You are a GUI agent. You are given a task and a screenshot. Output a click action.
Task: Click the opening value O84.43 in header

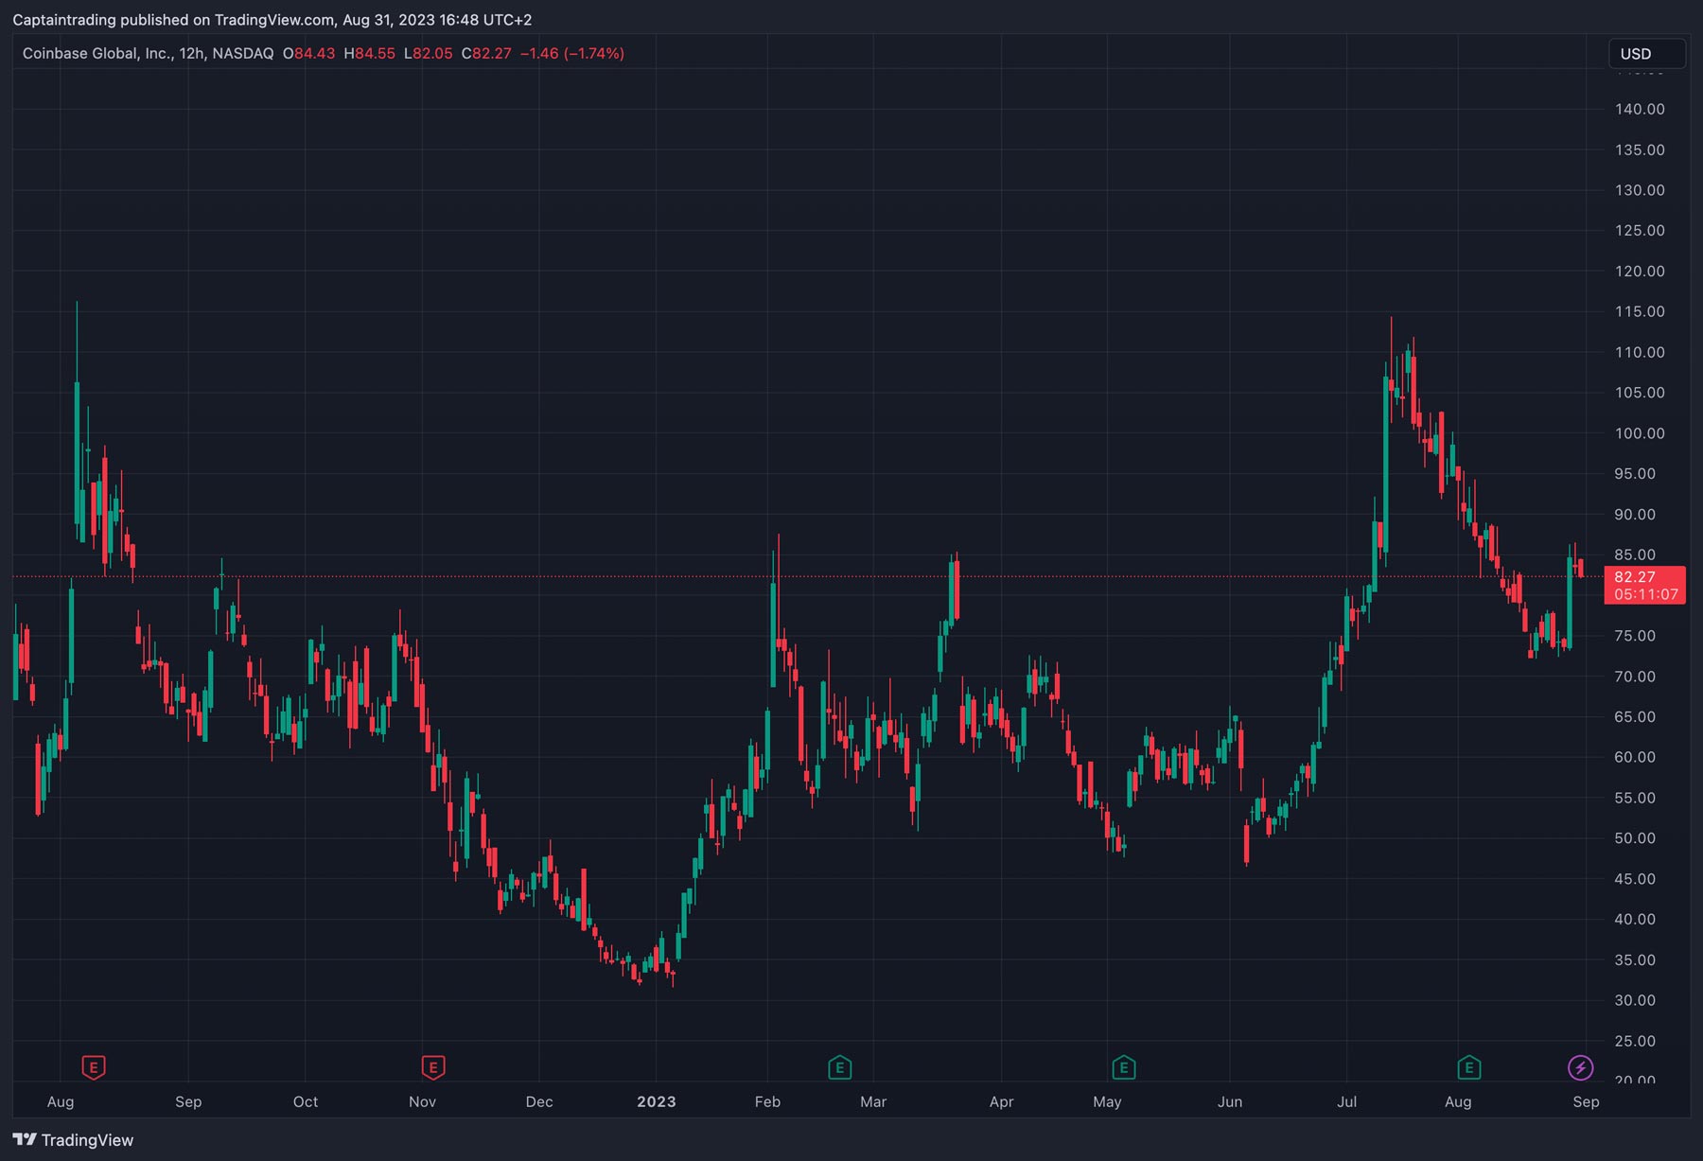pos(308,54)
